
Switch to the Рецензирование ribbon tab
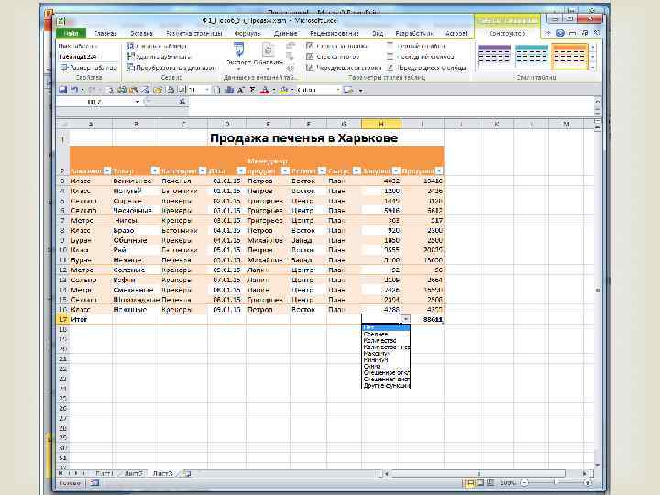tap(335, 33)
